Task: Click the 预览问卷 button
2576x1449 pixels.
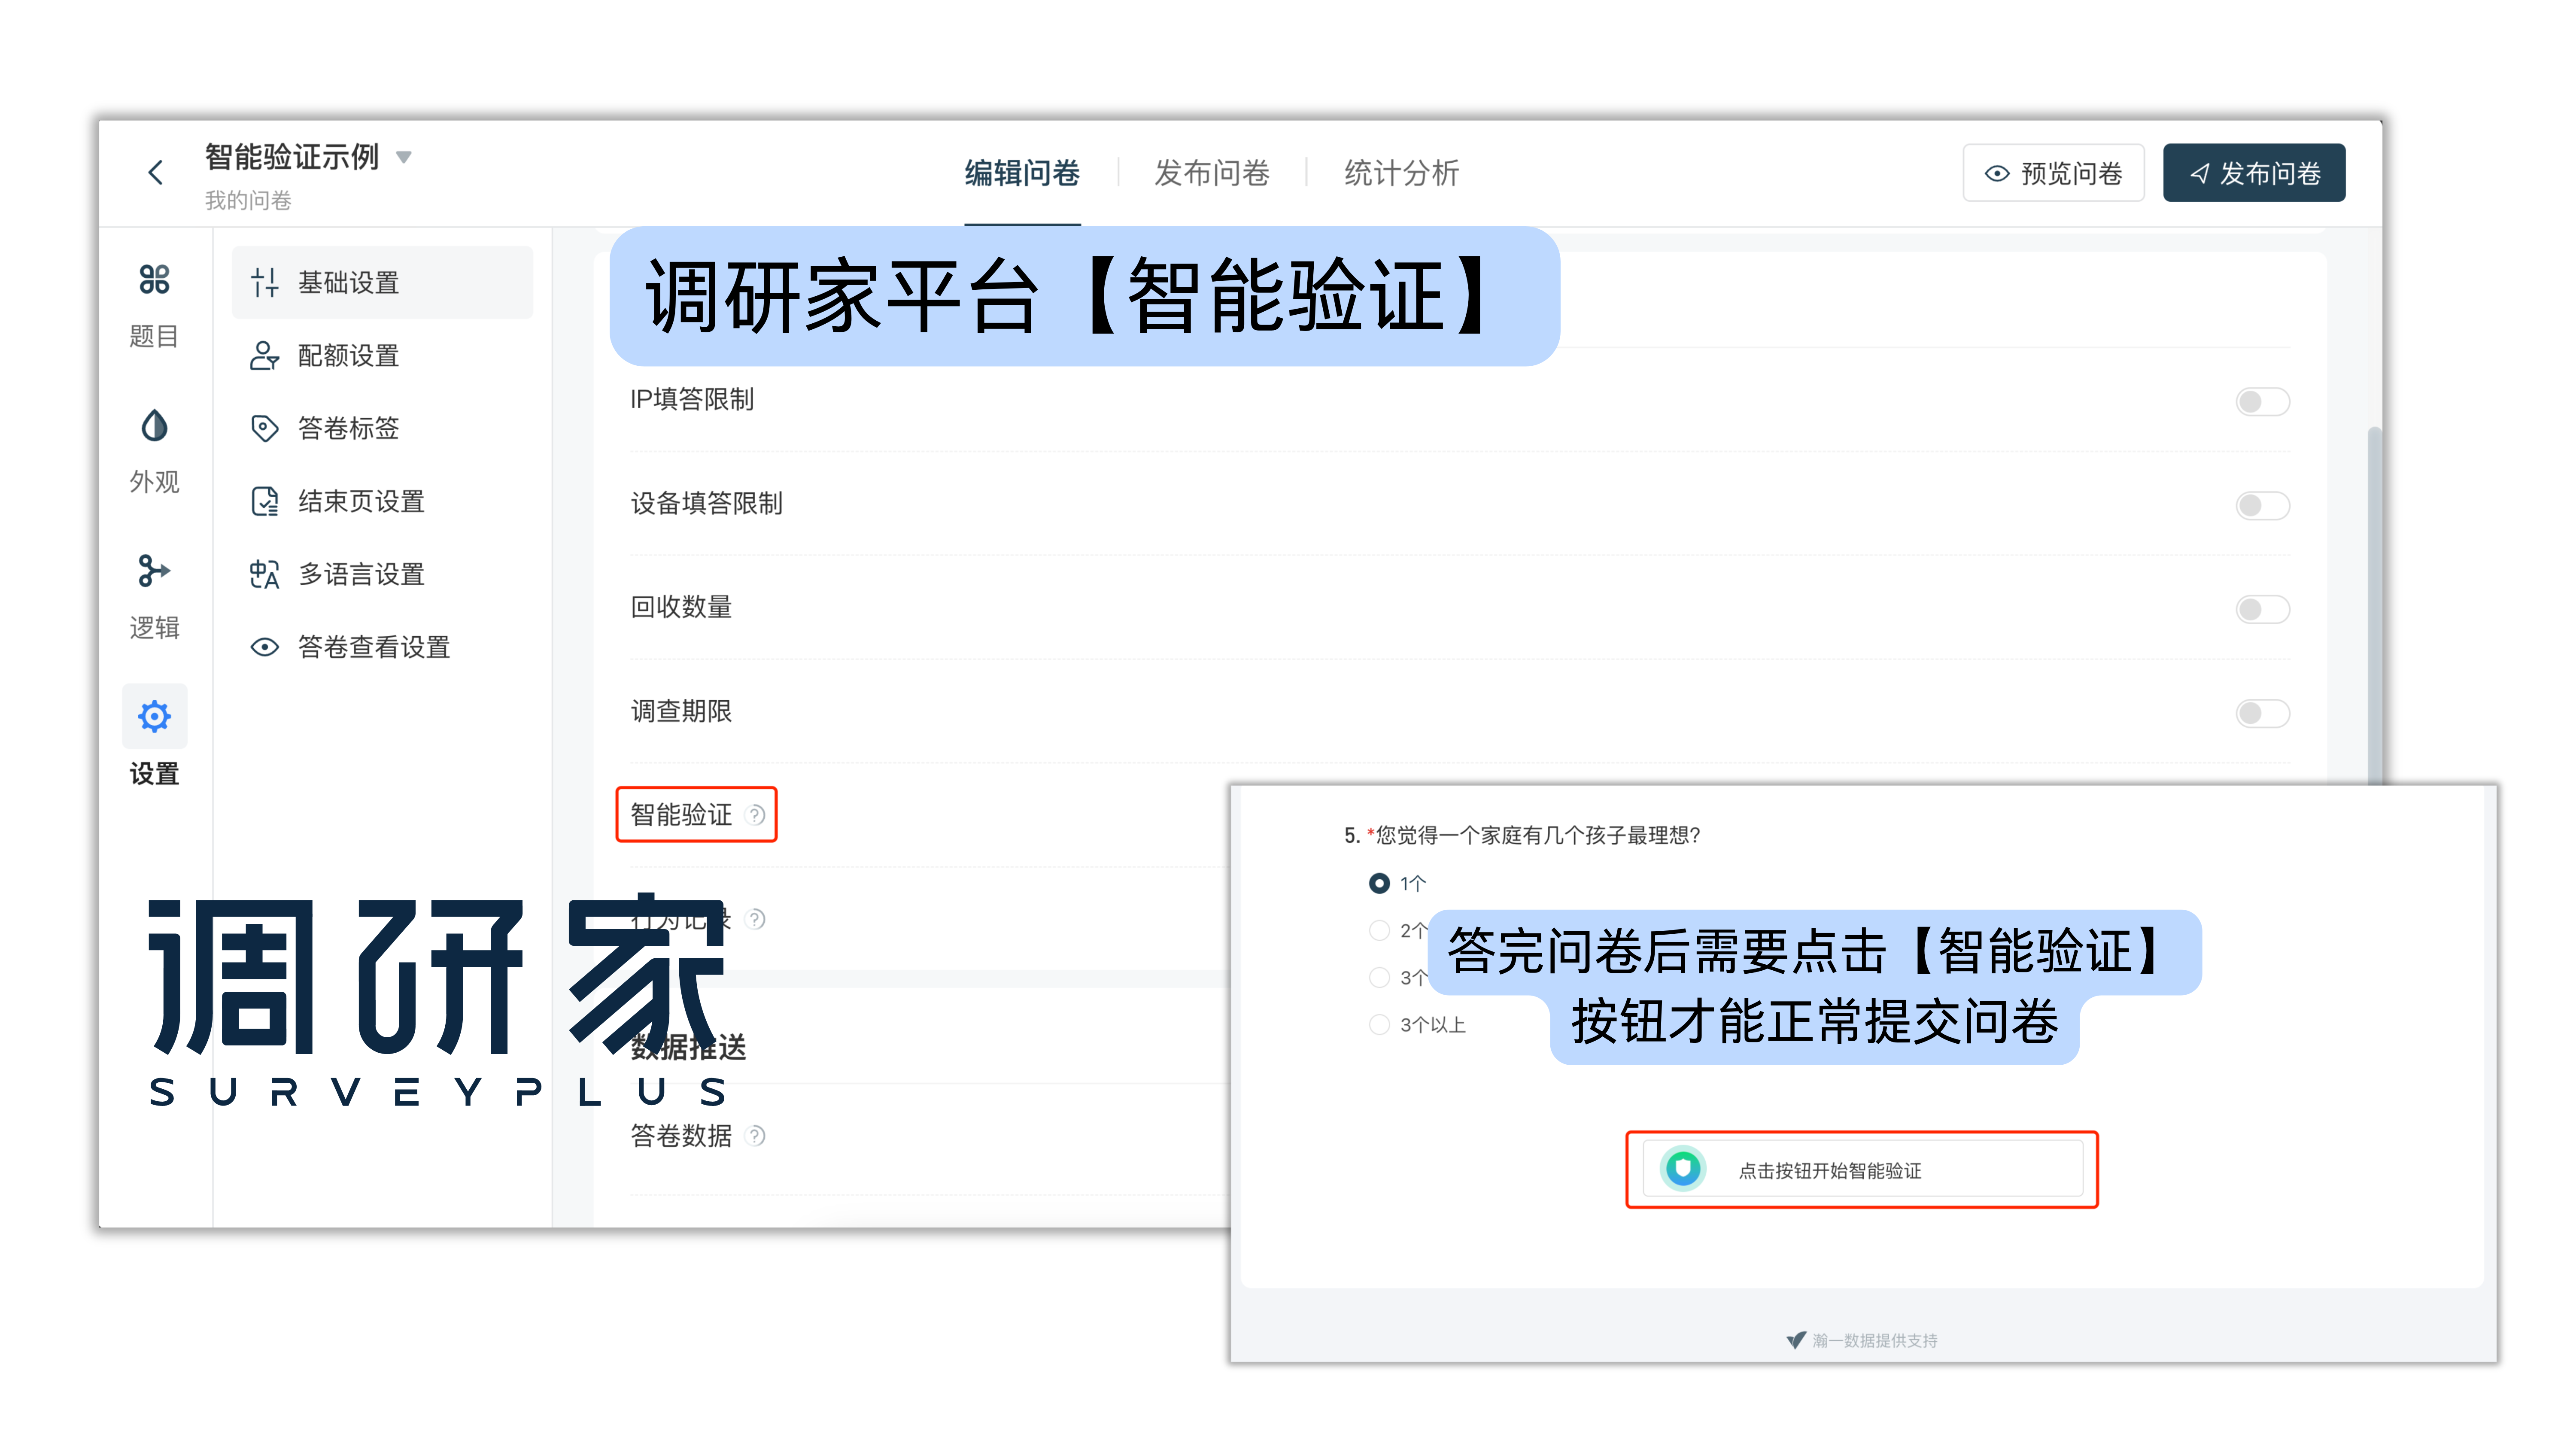Action: (x=2054, y=173)
